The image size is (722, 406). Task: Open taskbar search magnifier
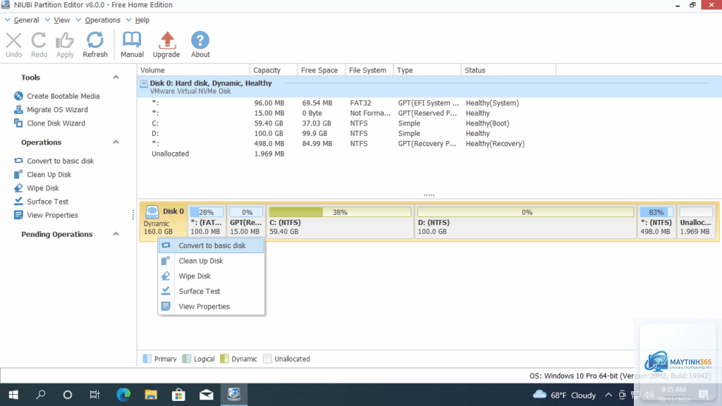[x=40, y=395]
